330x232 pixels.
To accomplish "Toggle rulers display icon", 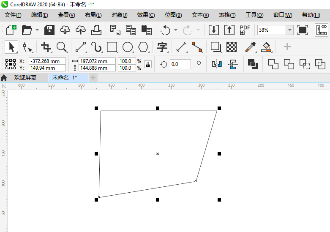I will pos(322,30).
